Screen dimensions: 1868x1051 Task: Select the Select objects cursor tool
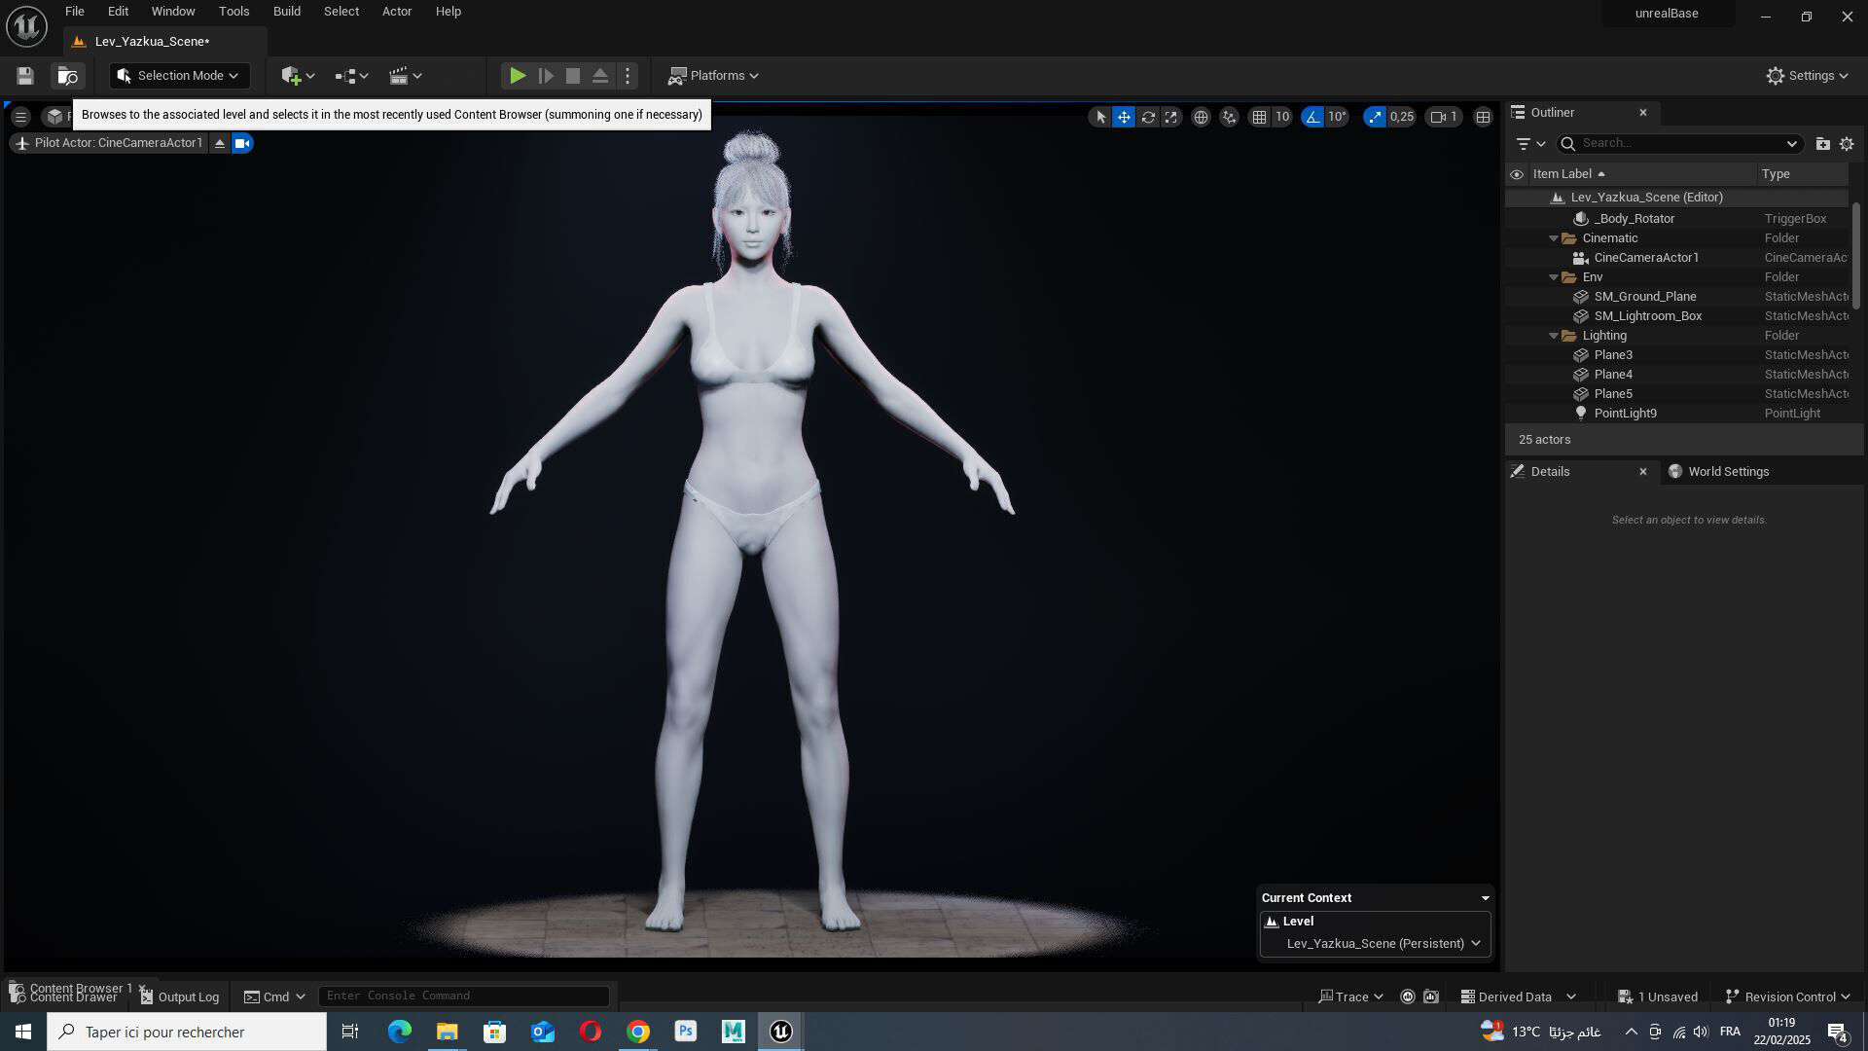(1100, 117)
